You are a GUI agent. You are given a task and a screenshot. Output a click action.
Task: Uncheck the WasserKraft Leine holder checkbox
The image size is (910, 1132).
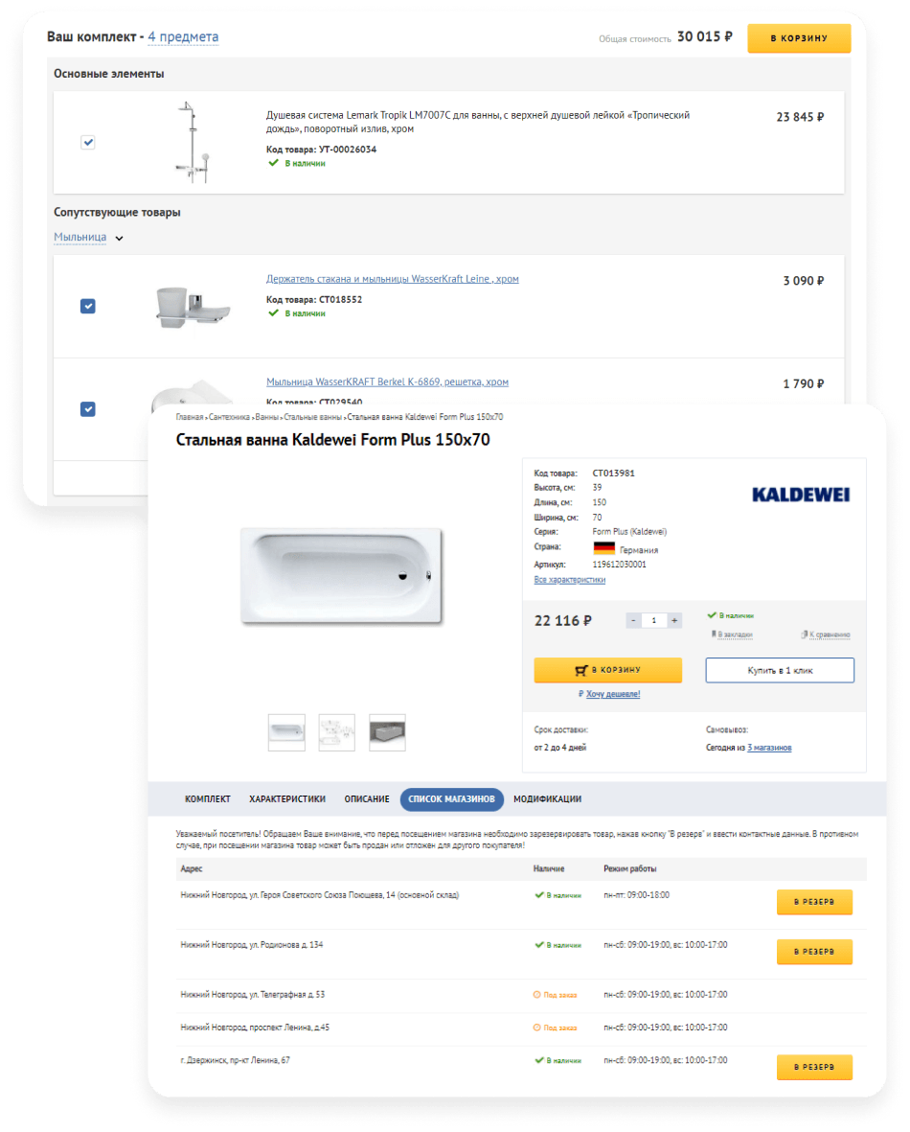point(88,306)
